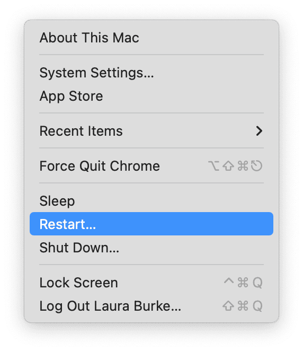The height and width of the screenshot is (351, 303).
Task: Choose Shut Down… from the menu
Action: (x=151, y=248)
